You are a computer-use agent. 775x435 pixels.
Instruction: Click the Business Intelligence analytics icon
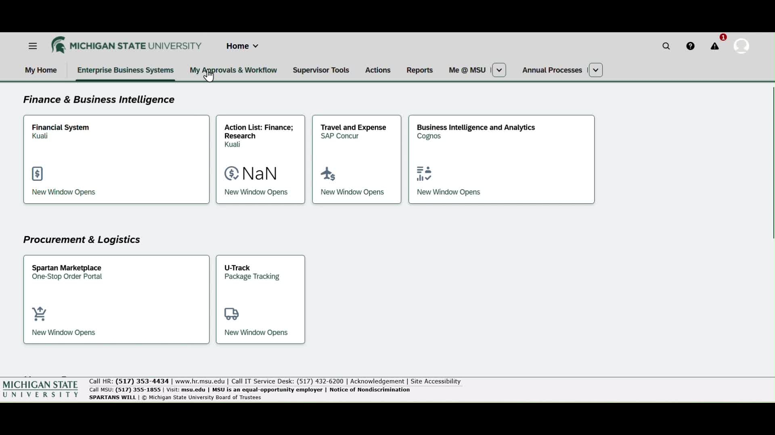[424, 174]
